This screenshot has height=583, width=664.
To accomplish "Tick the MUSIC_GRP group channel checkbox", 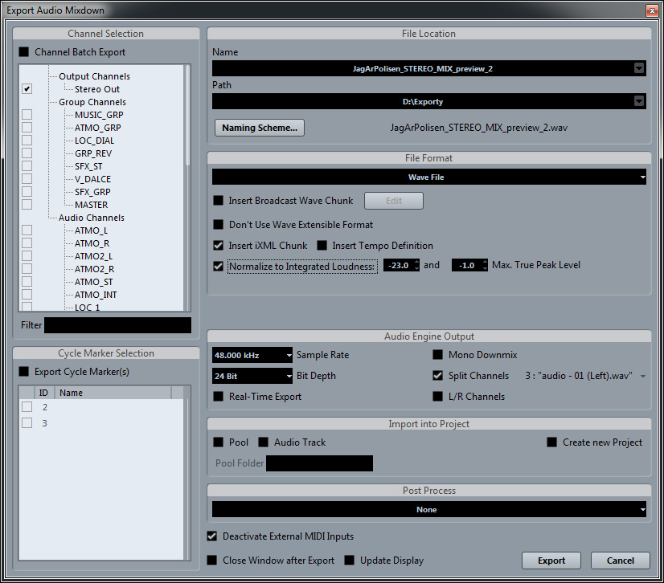I will tap(27, 115).
